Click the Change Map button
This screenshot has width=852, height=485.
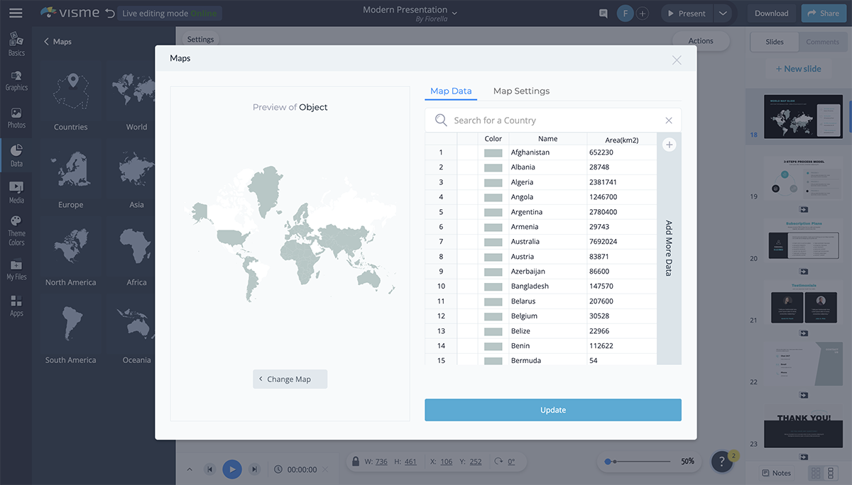(x=290, y=379)
